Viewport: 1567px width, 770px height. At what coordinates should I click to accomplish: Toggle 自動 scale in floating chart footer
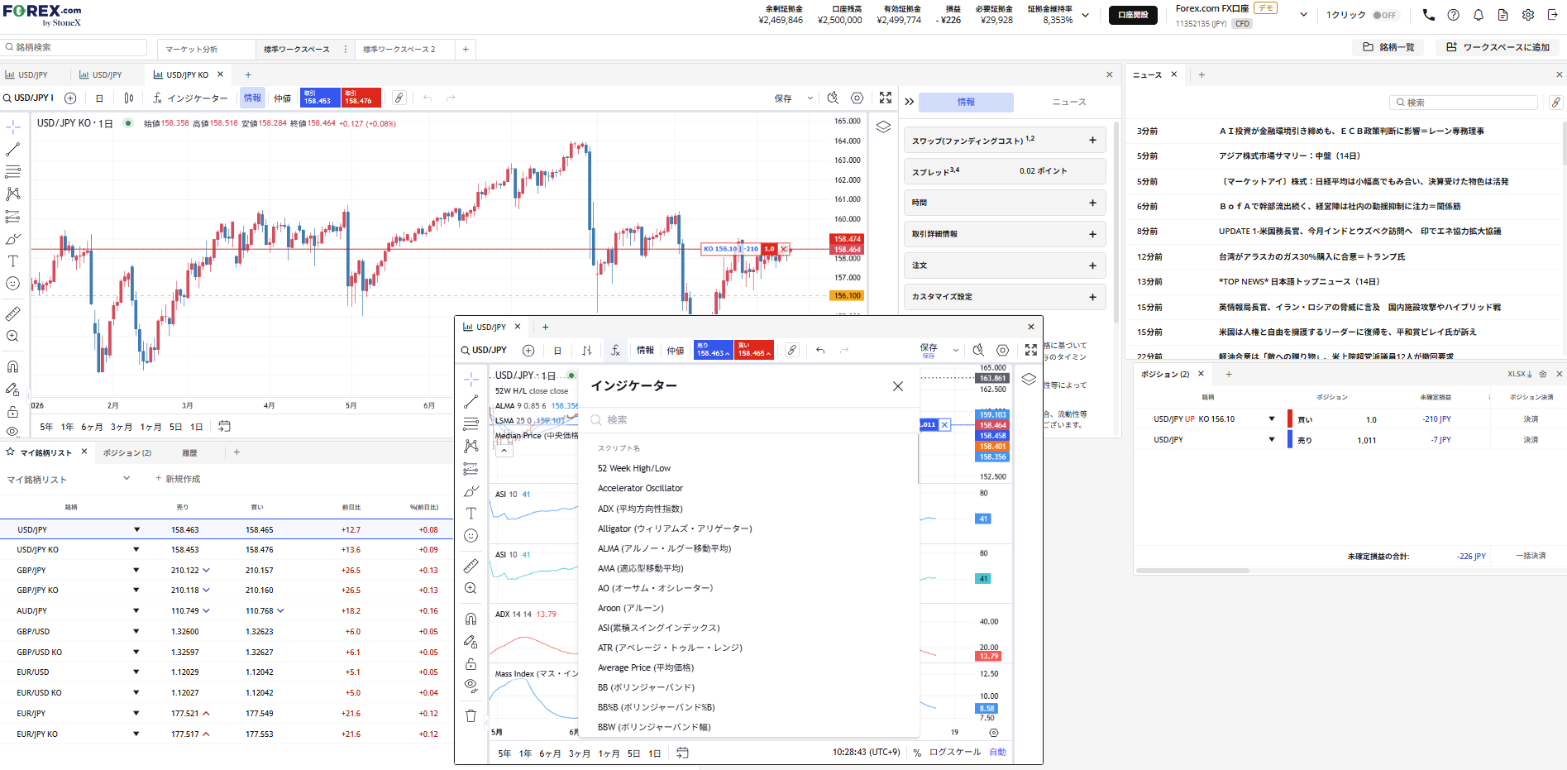coord(998,753)
